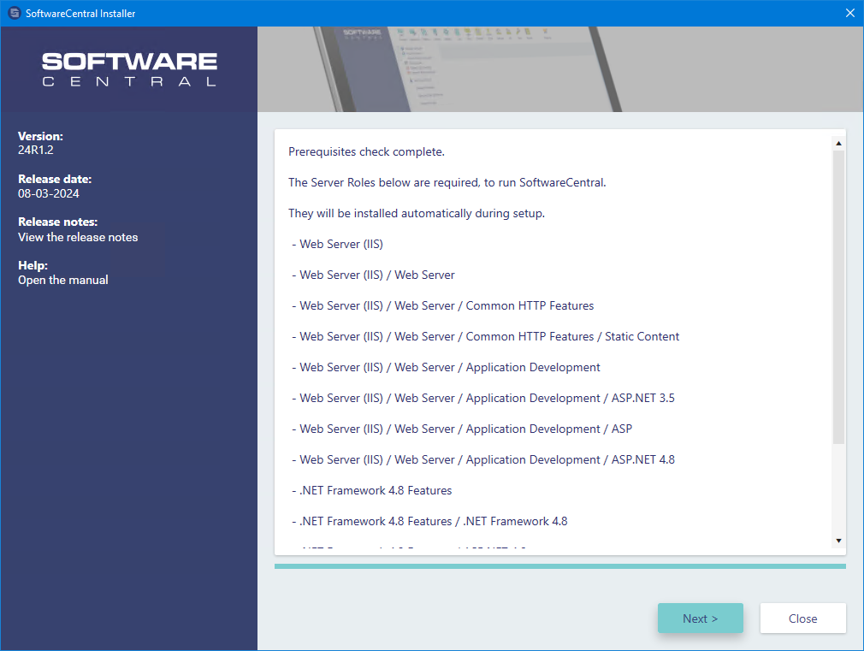Click the Software Central logo
The width and height of the screenshot is (864, 651).
[129, 69]
